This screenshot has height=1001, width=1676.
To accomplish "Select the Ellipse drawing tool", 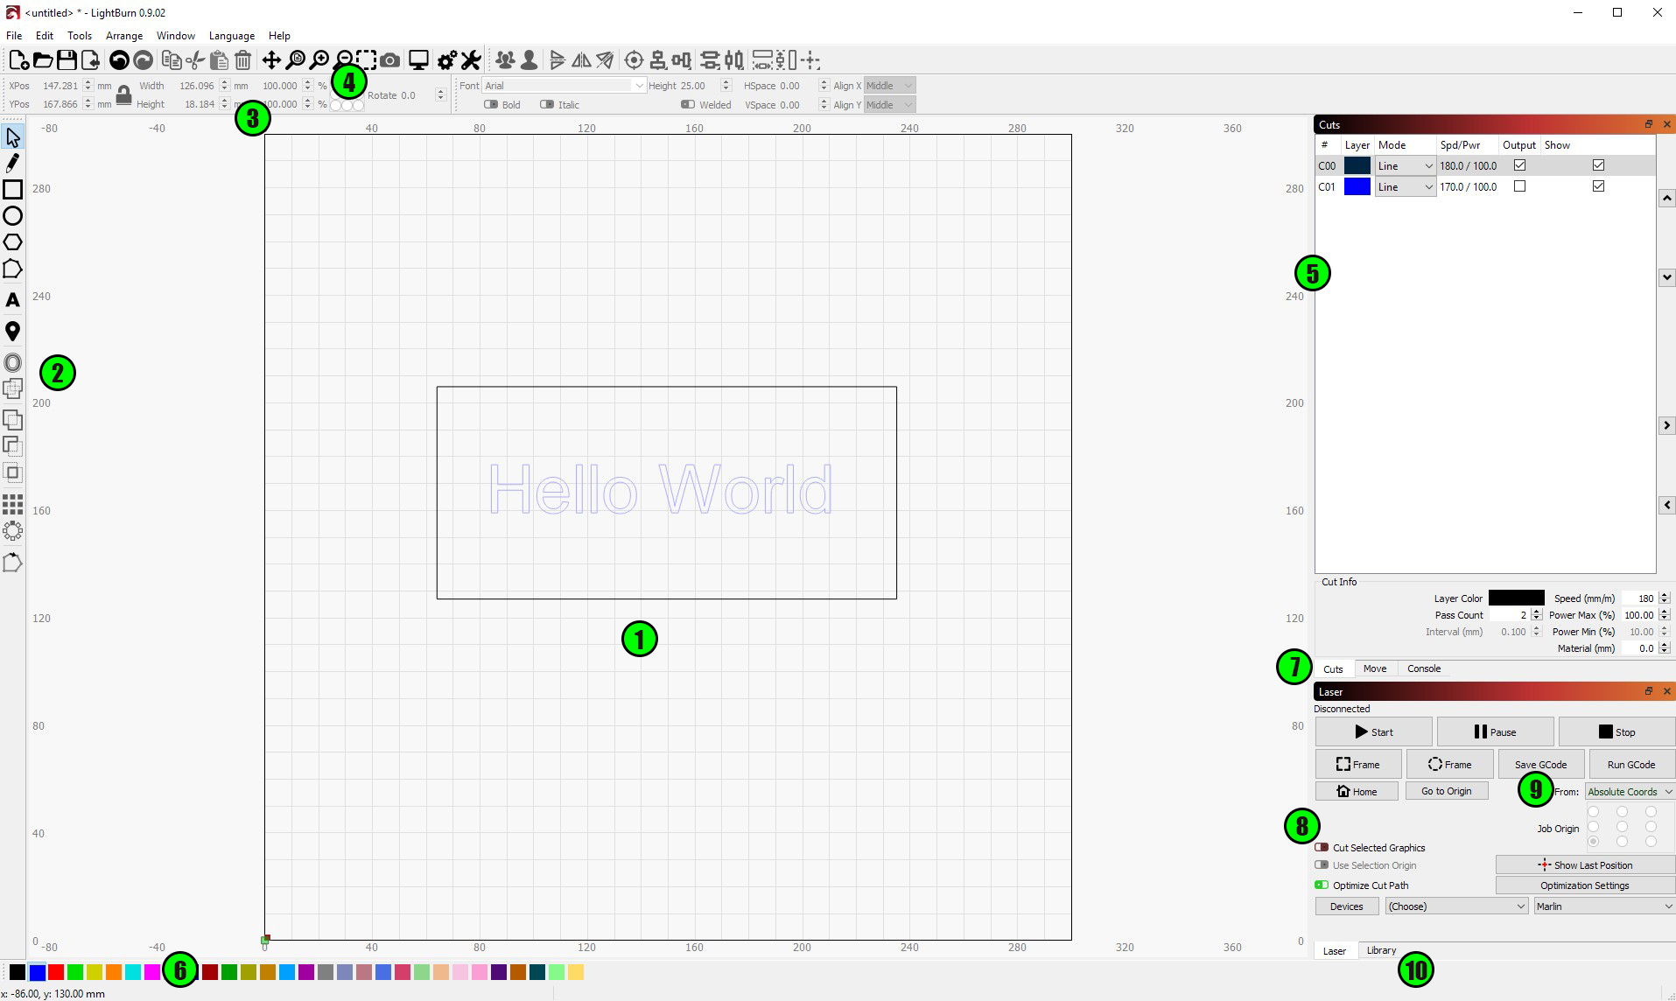I will pos(12,215).
